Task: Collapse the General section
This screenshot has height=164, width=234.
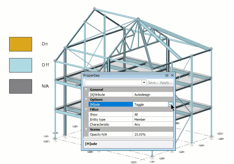Action: pos(86,89)
